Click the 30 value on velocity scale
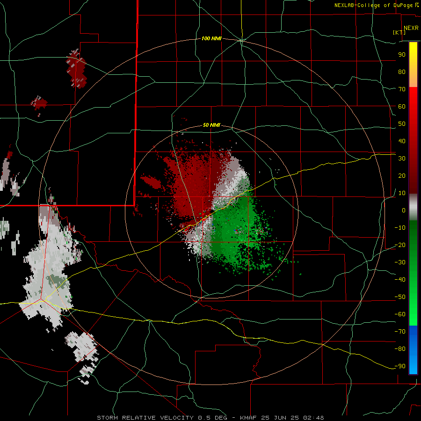 [x=402, y=159]
